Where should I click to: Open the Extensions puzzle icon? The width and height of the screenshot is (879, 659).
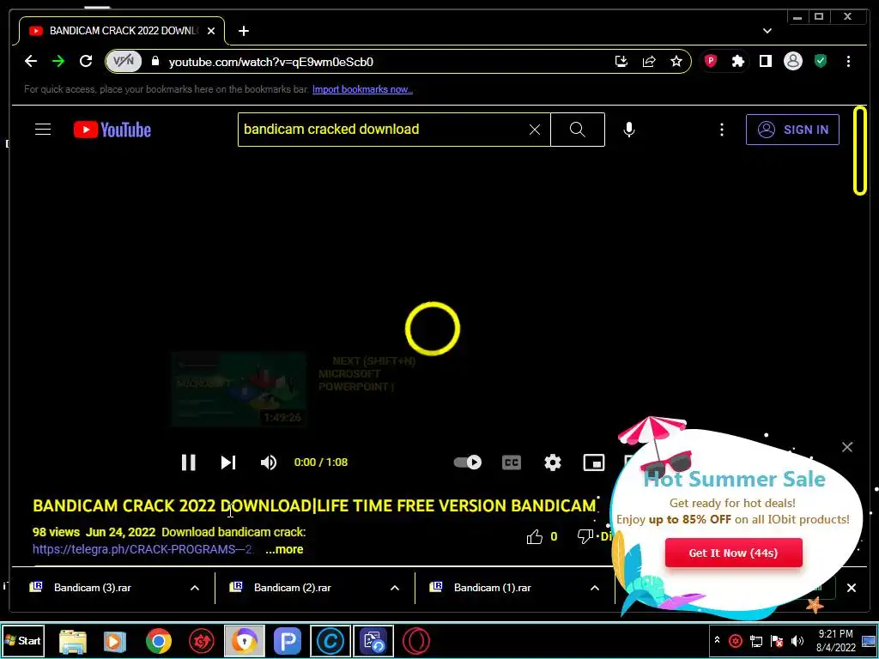pyautogui.click(x=737, y=61)
